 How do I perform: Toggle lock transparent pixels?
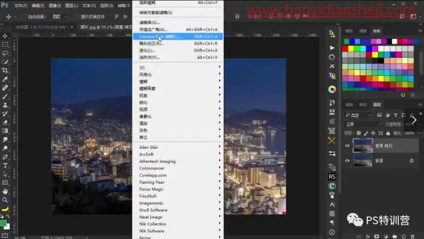[x=358, y=133]
